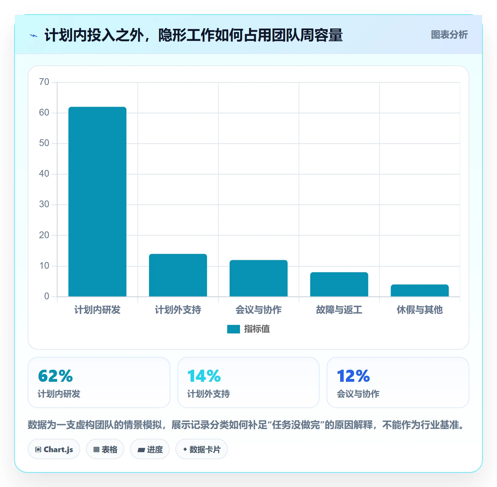Click the grid icon in 表格 chip

click(x=96, y=450)
